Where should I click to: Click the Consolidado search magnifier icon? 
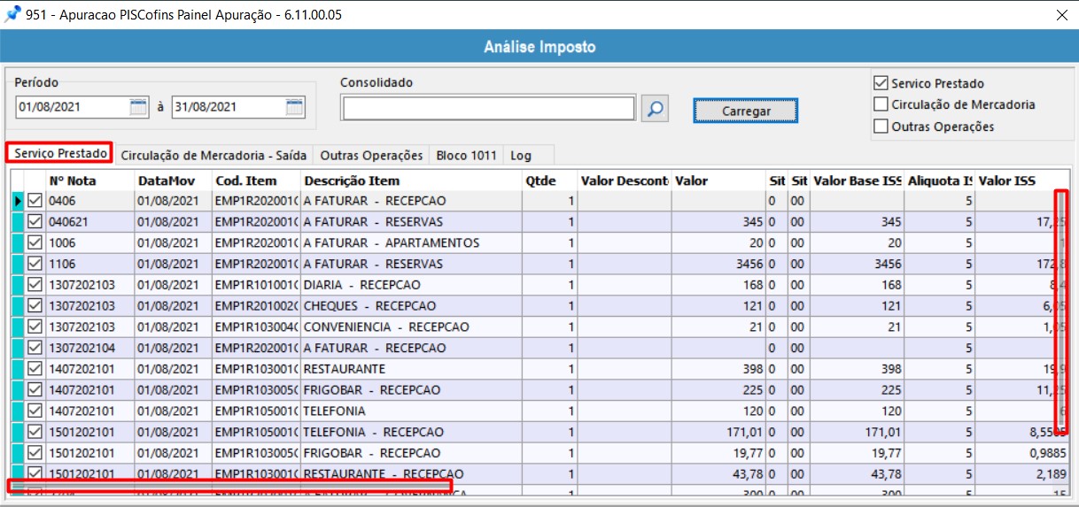click(655, 109)
